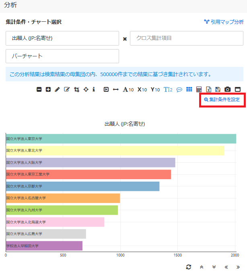Click the クロス集計項目 field
The height and width of the screenshot is (275, 247).
point(187,38)
